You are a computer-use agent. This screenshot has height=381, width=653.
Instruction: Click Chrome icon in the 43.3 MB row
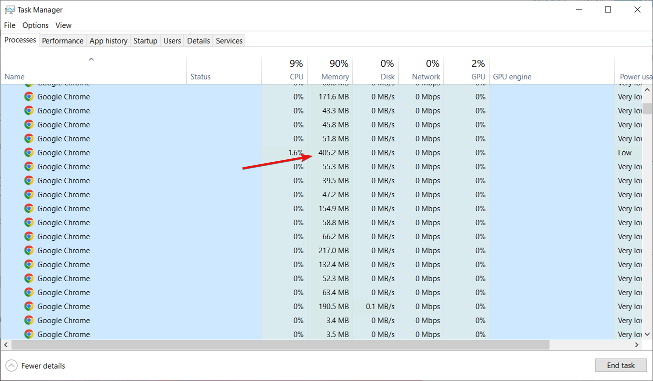[29, 111]
